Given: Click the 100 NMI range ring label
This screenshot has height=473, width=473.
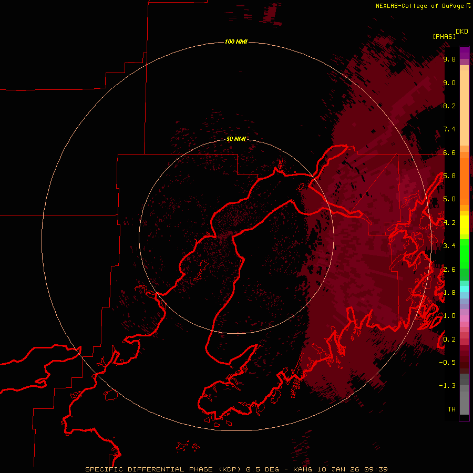Looking at the screenshot, I should tap(236, 42).
